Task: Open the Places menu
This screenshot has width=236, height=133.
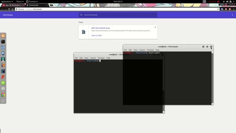Action: point(20,1)
